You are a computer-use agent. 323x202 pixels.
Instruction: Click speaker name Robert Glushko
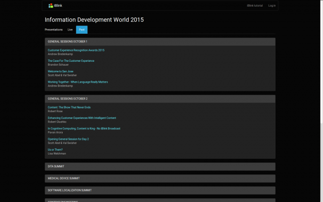57,122
